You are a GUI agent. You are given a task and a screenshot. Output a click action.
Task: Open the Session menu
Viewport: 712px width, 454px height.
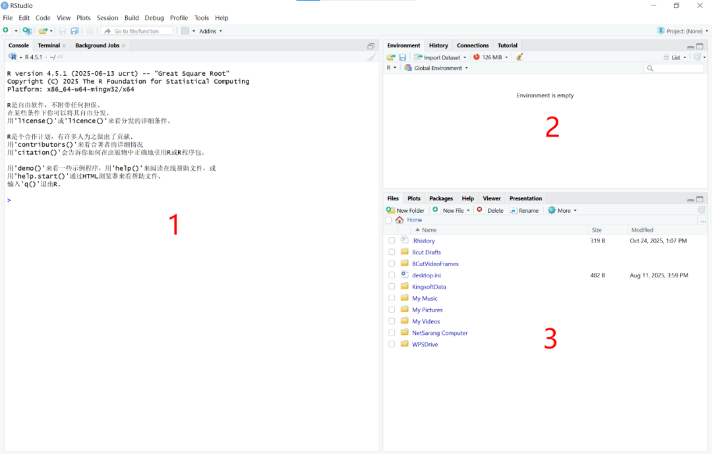tap(107, 18)
